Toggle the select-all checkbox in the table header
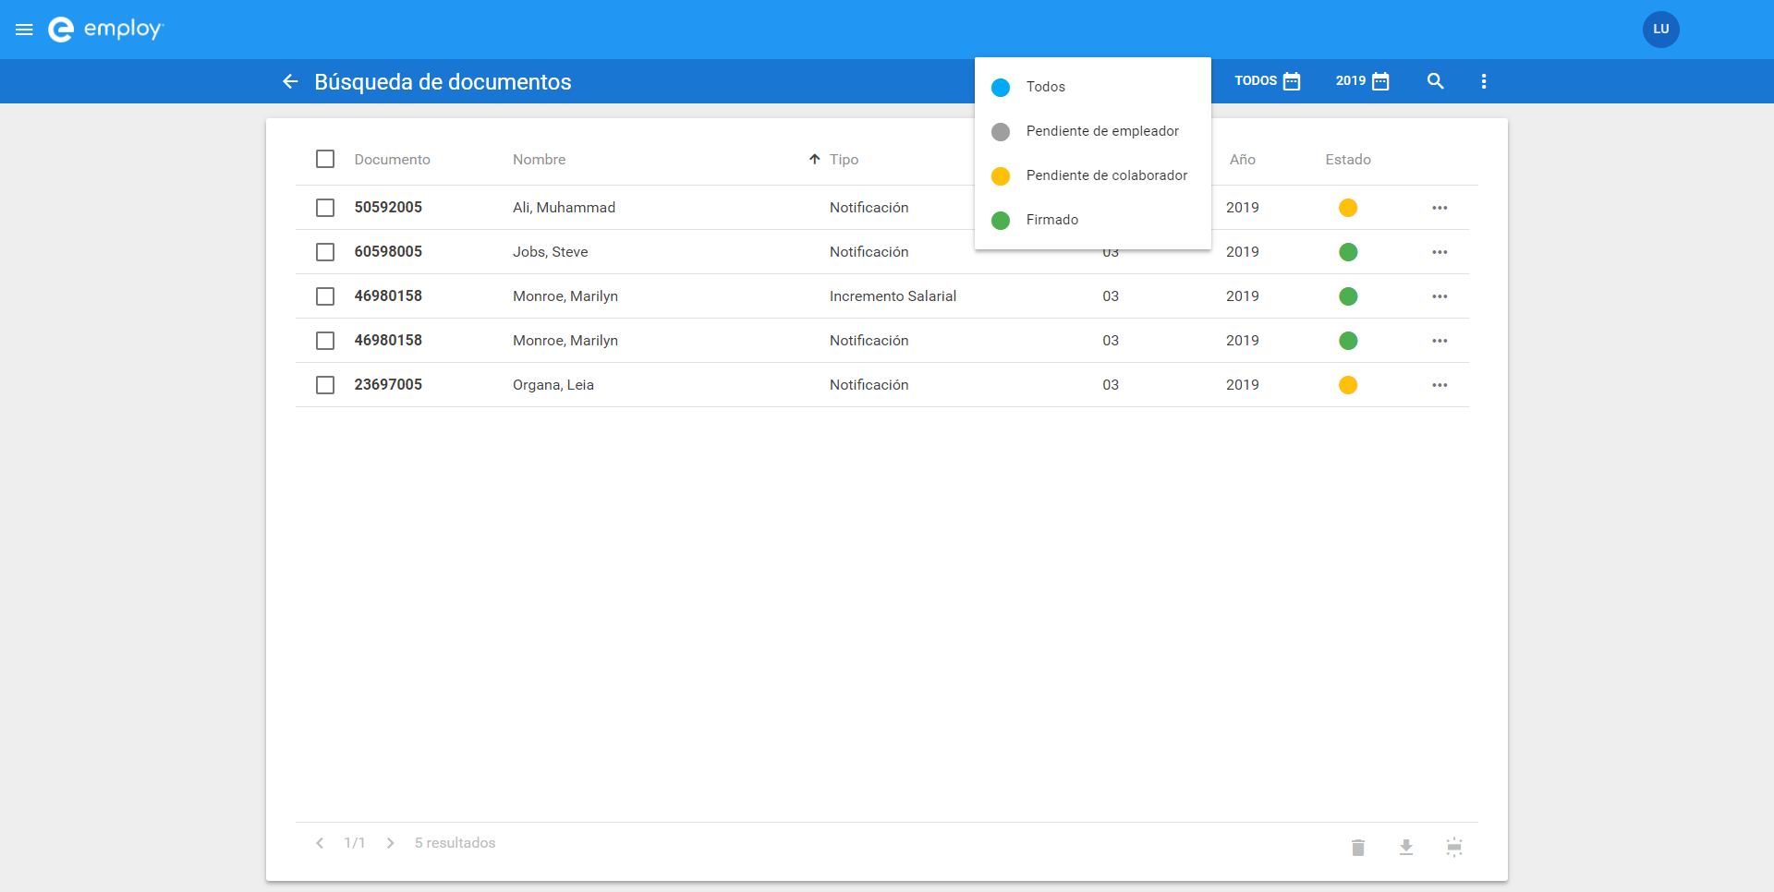 [x=325, y=159]
